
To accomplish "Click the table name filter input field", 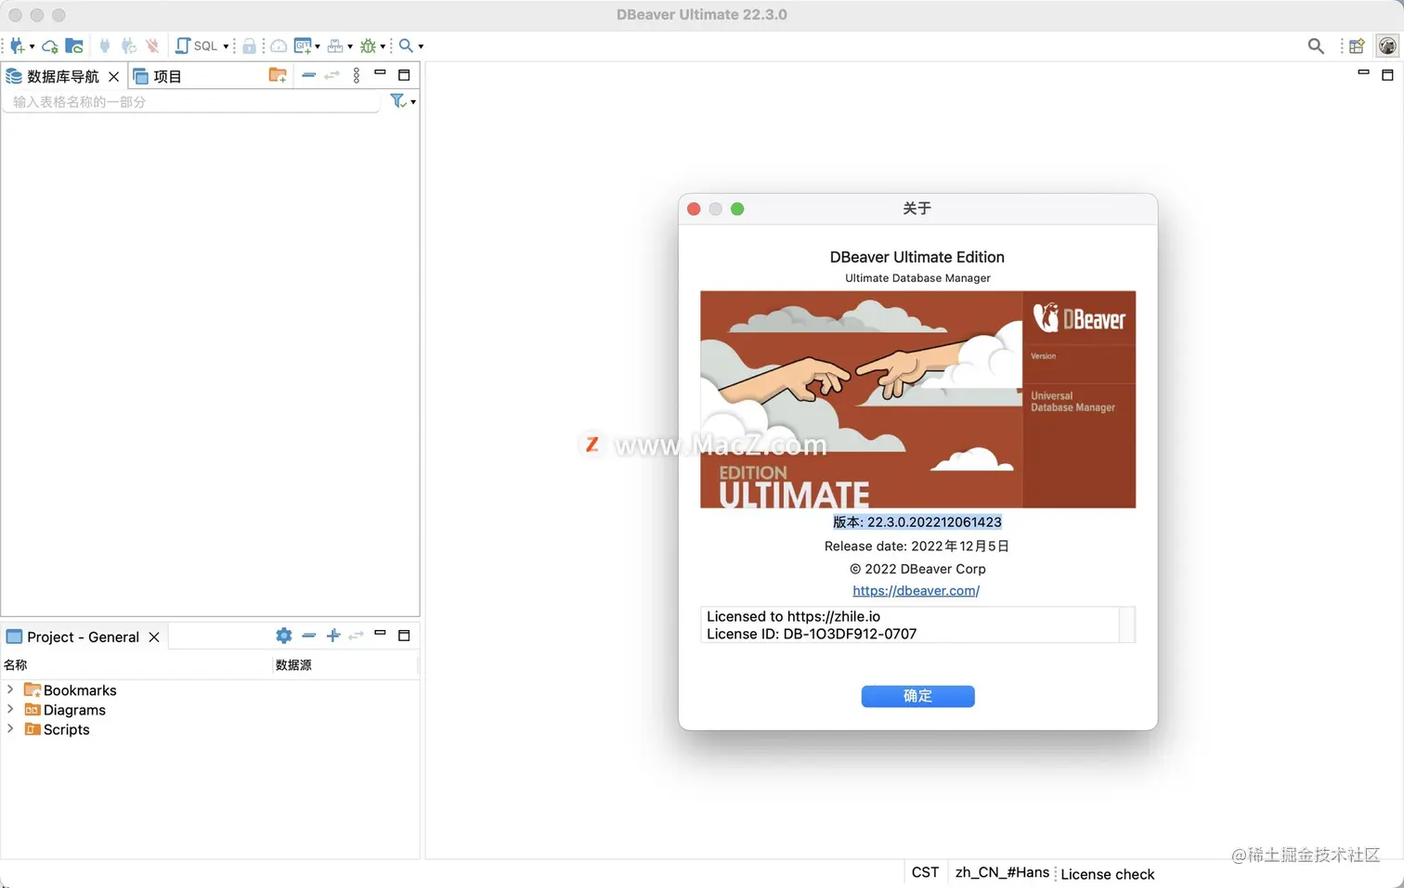I will pyautogui.click(x=191, y=101).
